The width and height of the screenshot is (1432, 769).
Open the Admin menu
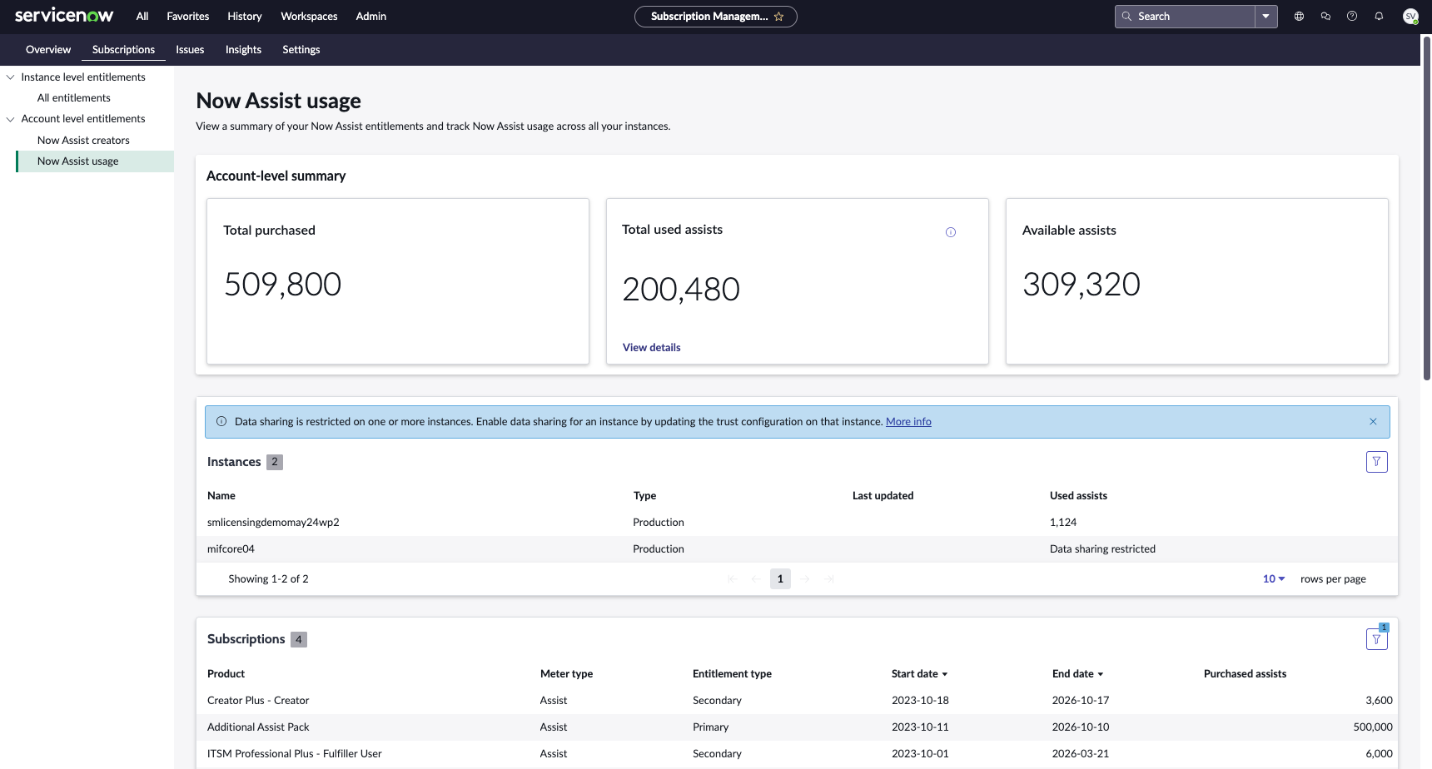pos(371,16)
